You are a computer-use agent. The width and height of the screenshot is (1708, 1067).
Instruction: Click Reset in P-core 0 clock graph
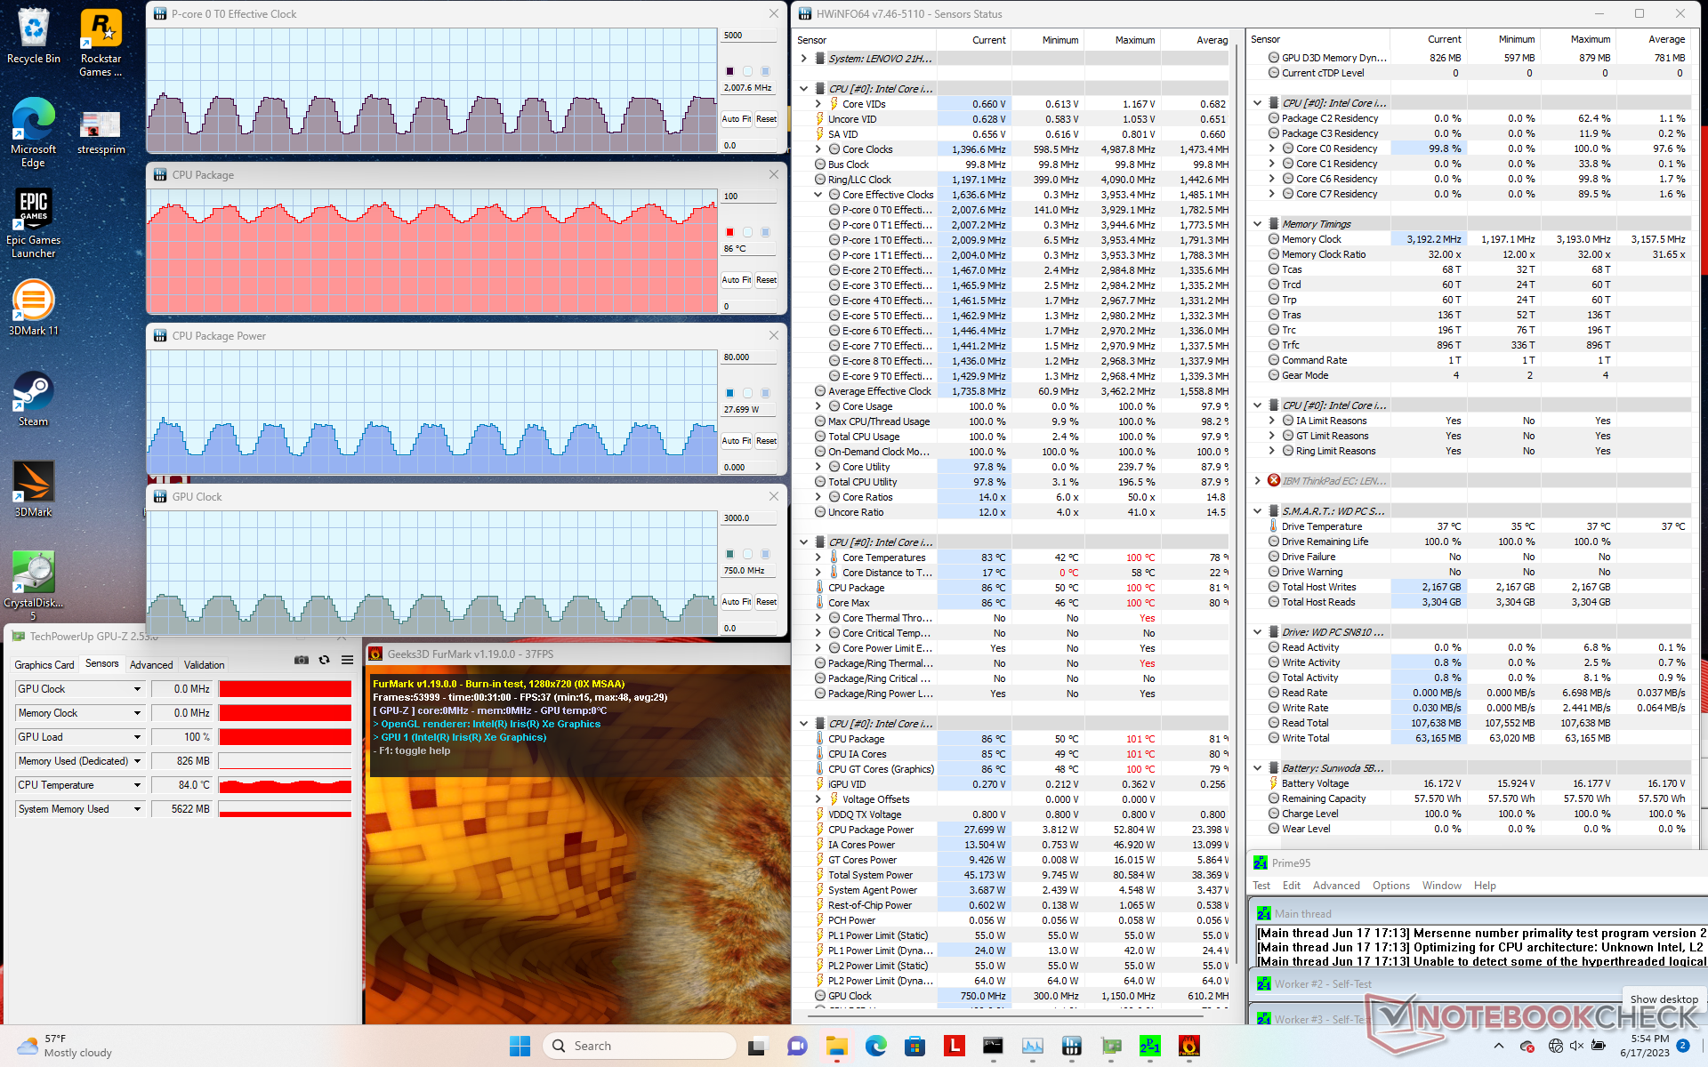point(766,119)
